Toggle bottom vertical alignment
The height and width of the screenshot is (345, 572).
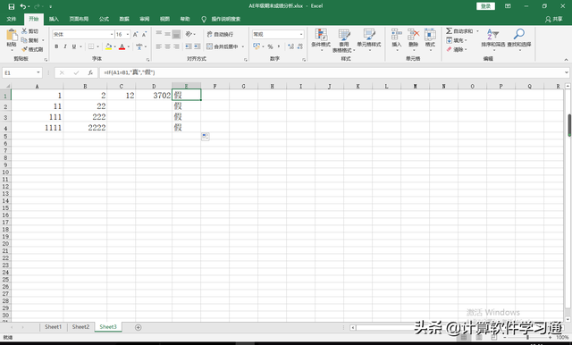(x=176, y=34)
